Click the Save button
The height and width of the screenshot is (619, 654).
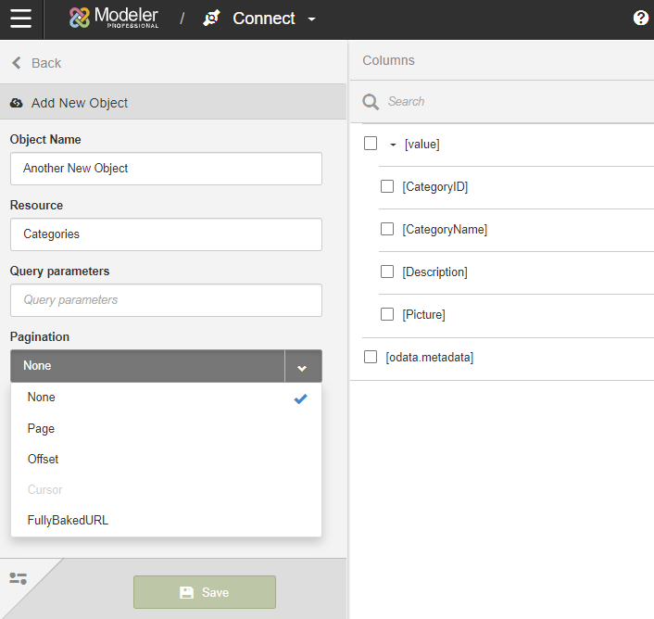point(205,592)
